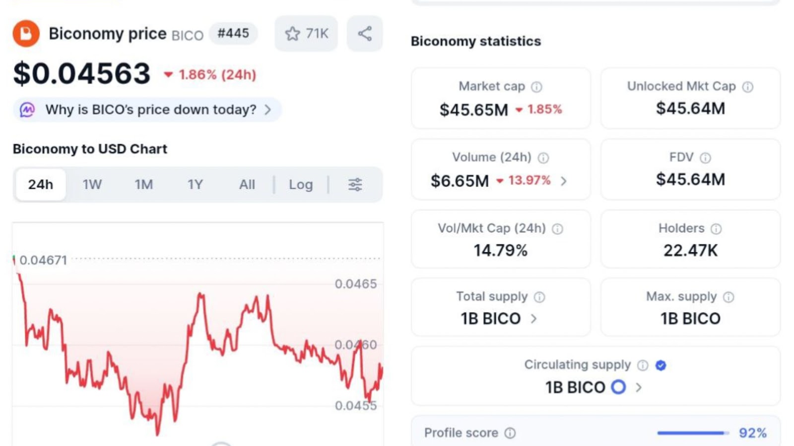Click Market cap info icon
Viewport: 794px width, 446px height.
[536, 87]
